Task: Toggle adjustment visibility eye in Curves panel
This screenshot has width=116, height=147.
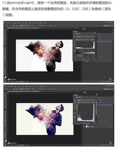Action: pyautogui.click(x=92, y=123)
